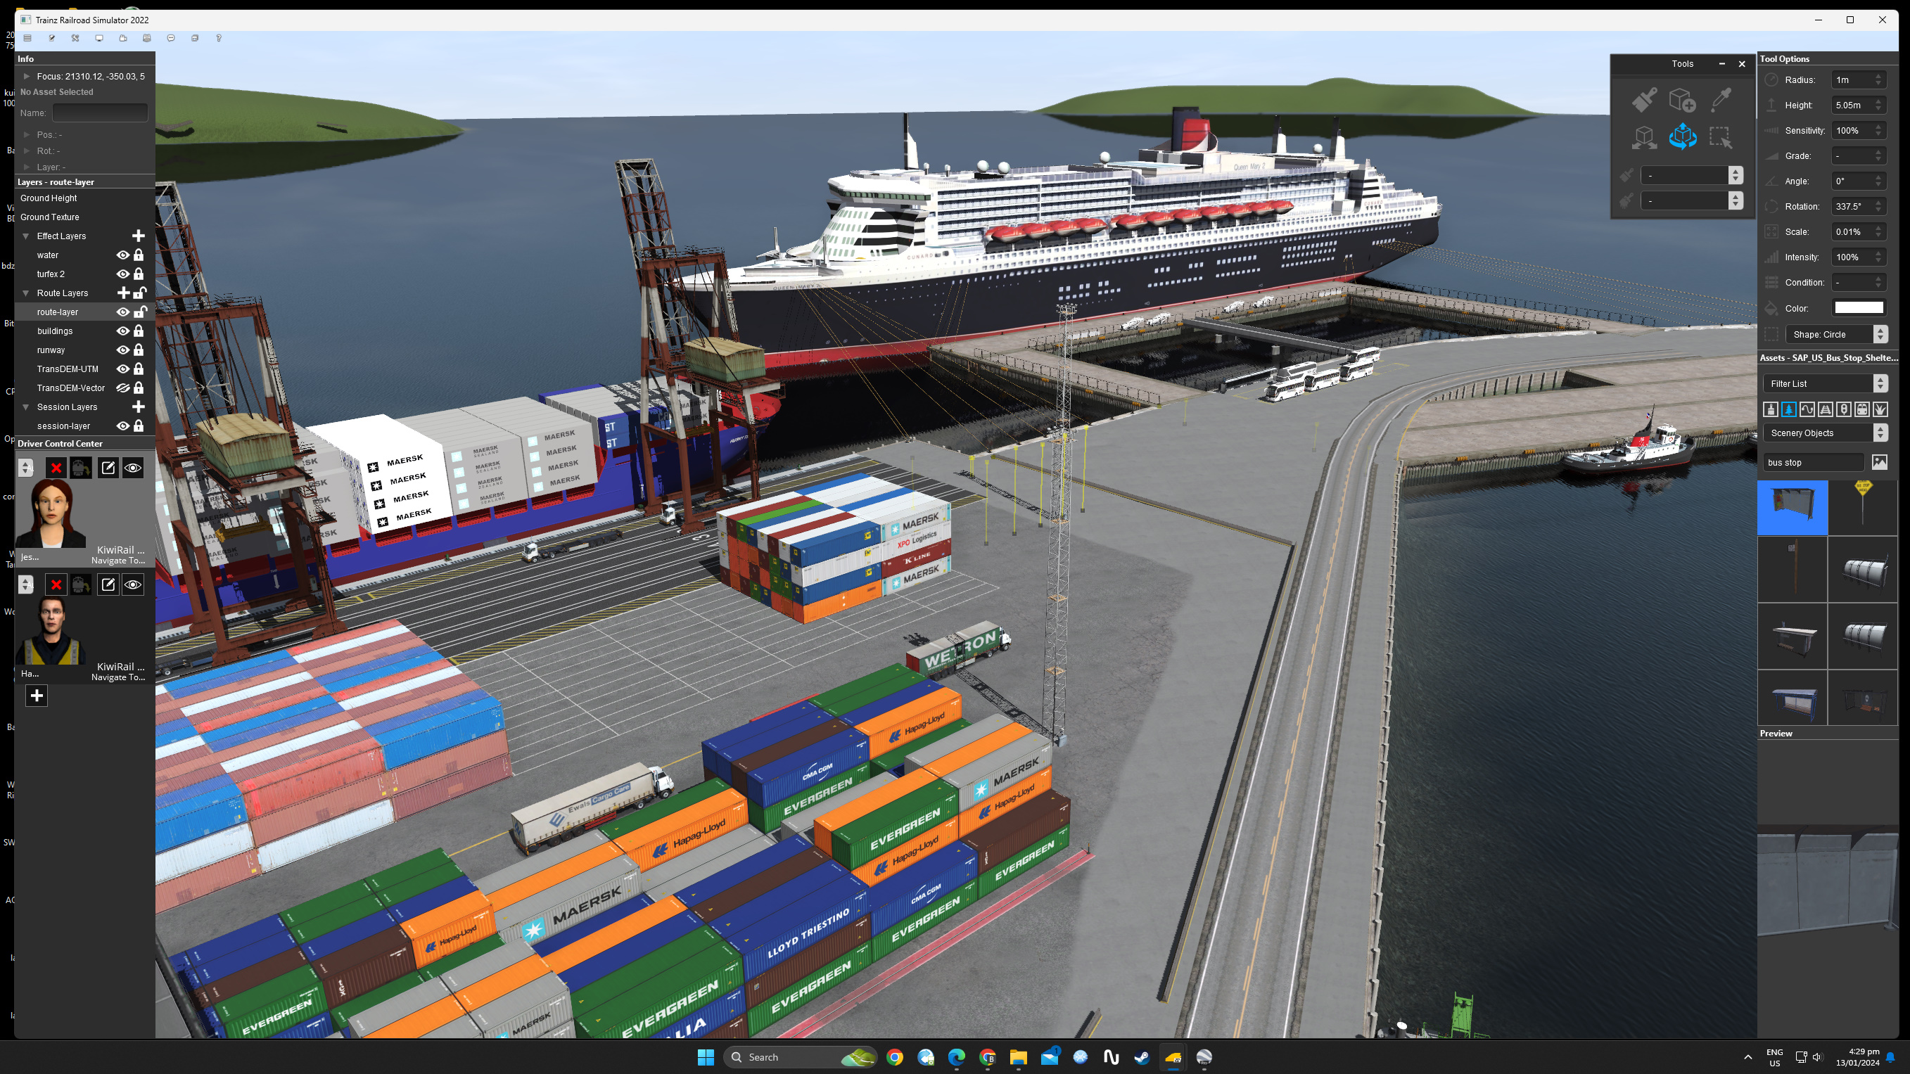This screenshot has width=1910, height=1074.
Task: Toggle visibility of the session-layer
Action: [x=123, y=426]
